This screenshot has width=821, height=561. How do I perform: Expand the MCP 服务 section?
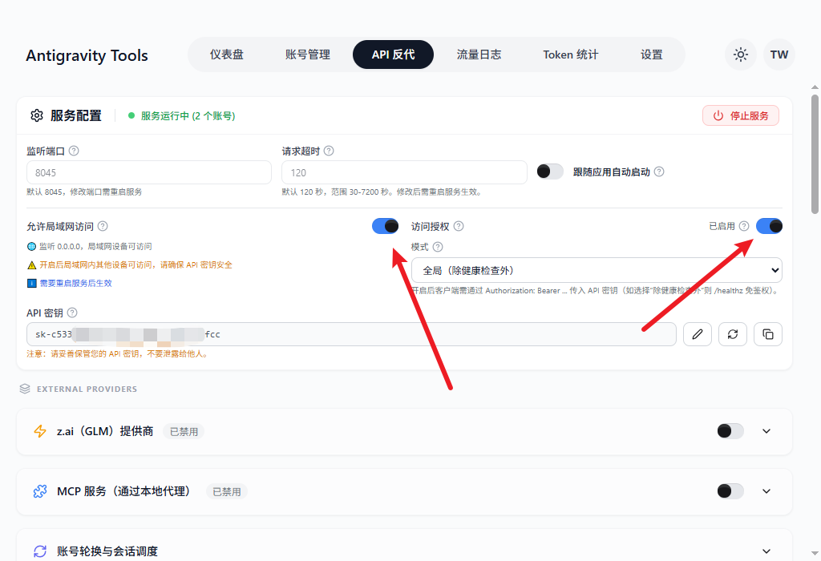pos(766,491)
